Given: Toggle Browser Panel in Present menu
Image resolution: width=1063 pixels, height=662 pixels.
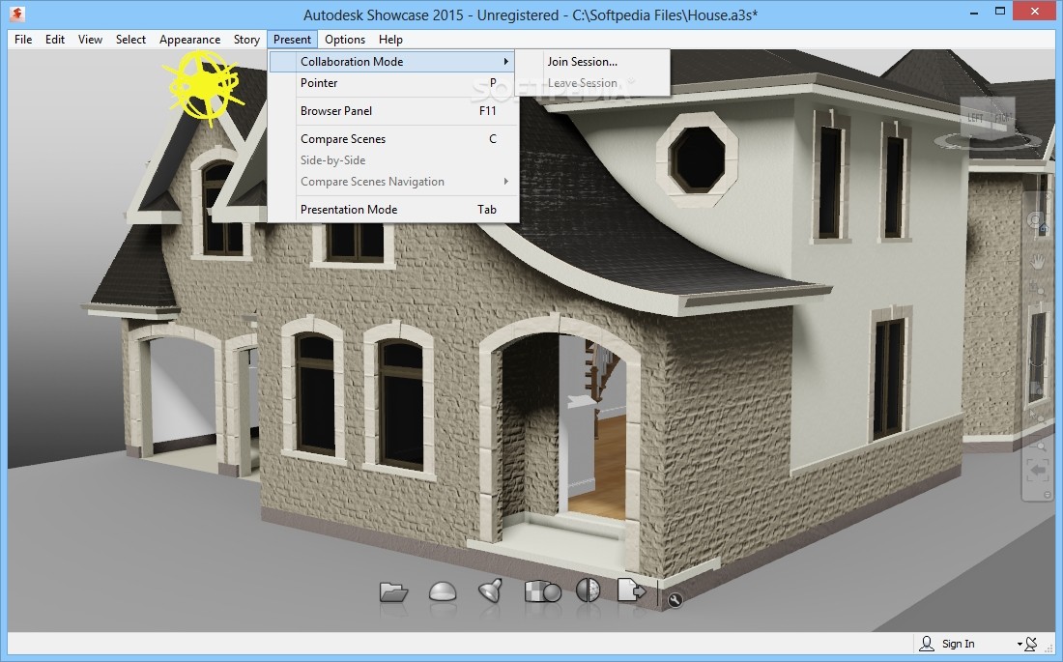Looking at the screenshot, I should point(393,110).
